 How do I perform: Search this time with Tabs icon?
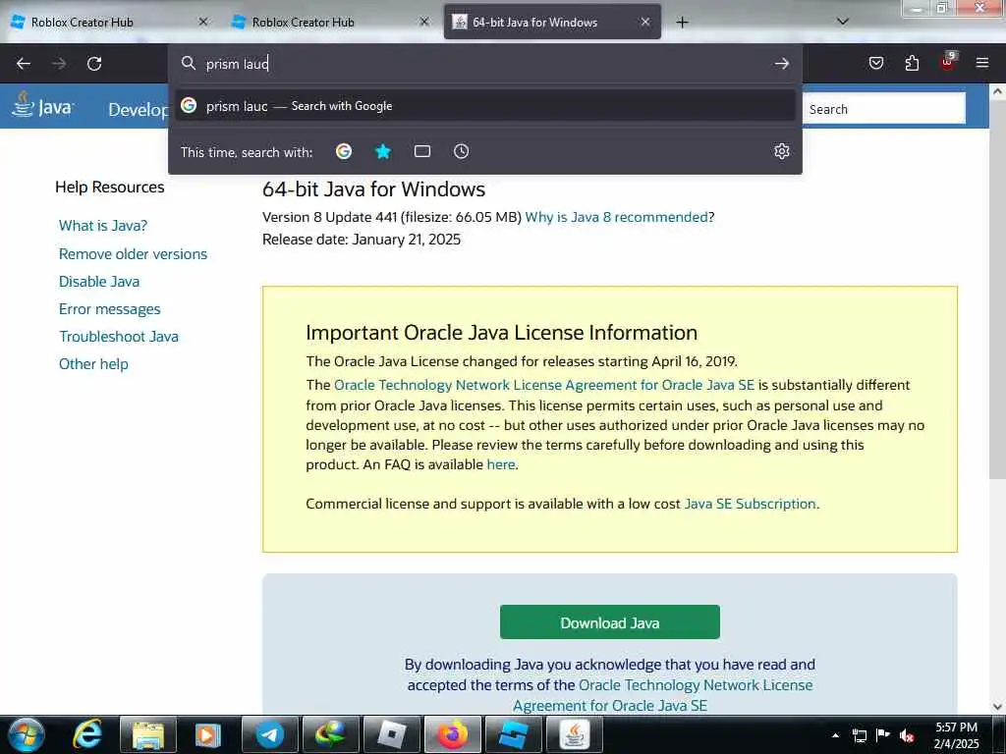[422, 151]
